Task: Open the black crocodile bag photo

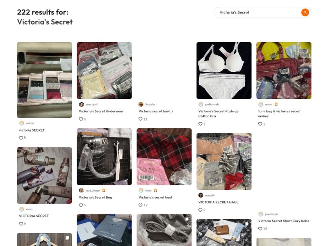Action: (104, 157)
